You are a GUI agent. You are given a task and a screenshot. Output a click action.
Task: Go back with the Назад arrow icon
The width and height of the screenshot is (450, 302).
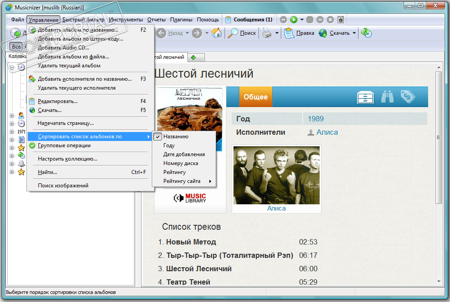point(161,33)
